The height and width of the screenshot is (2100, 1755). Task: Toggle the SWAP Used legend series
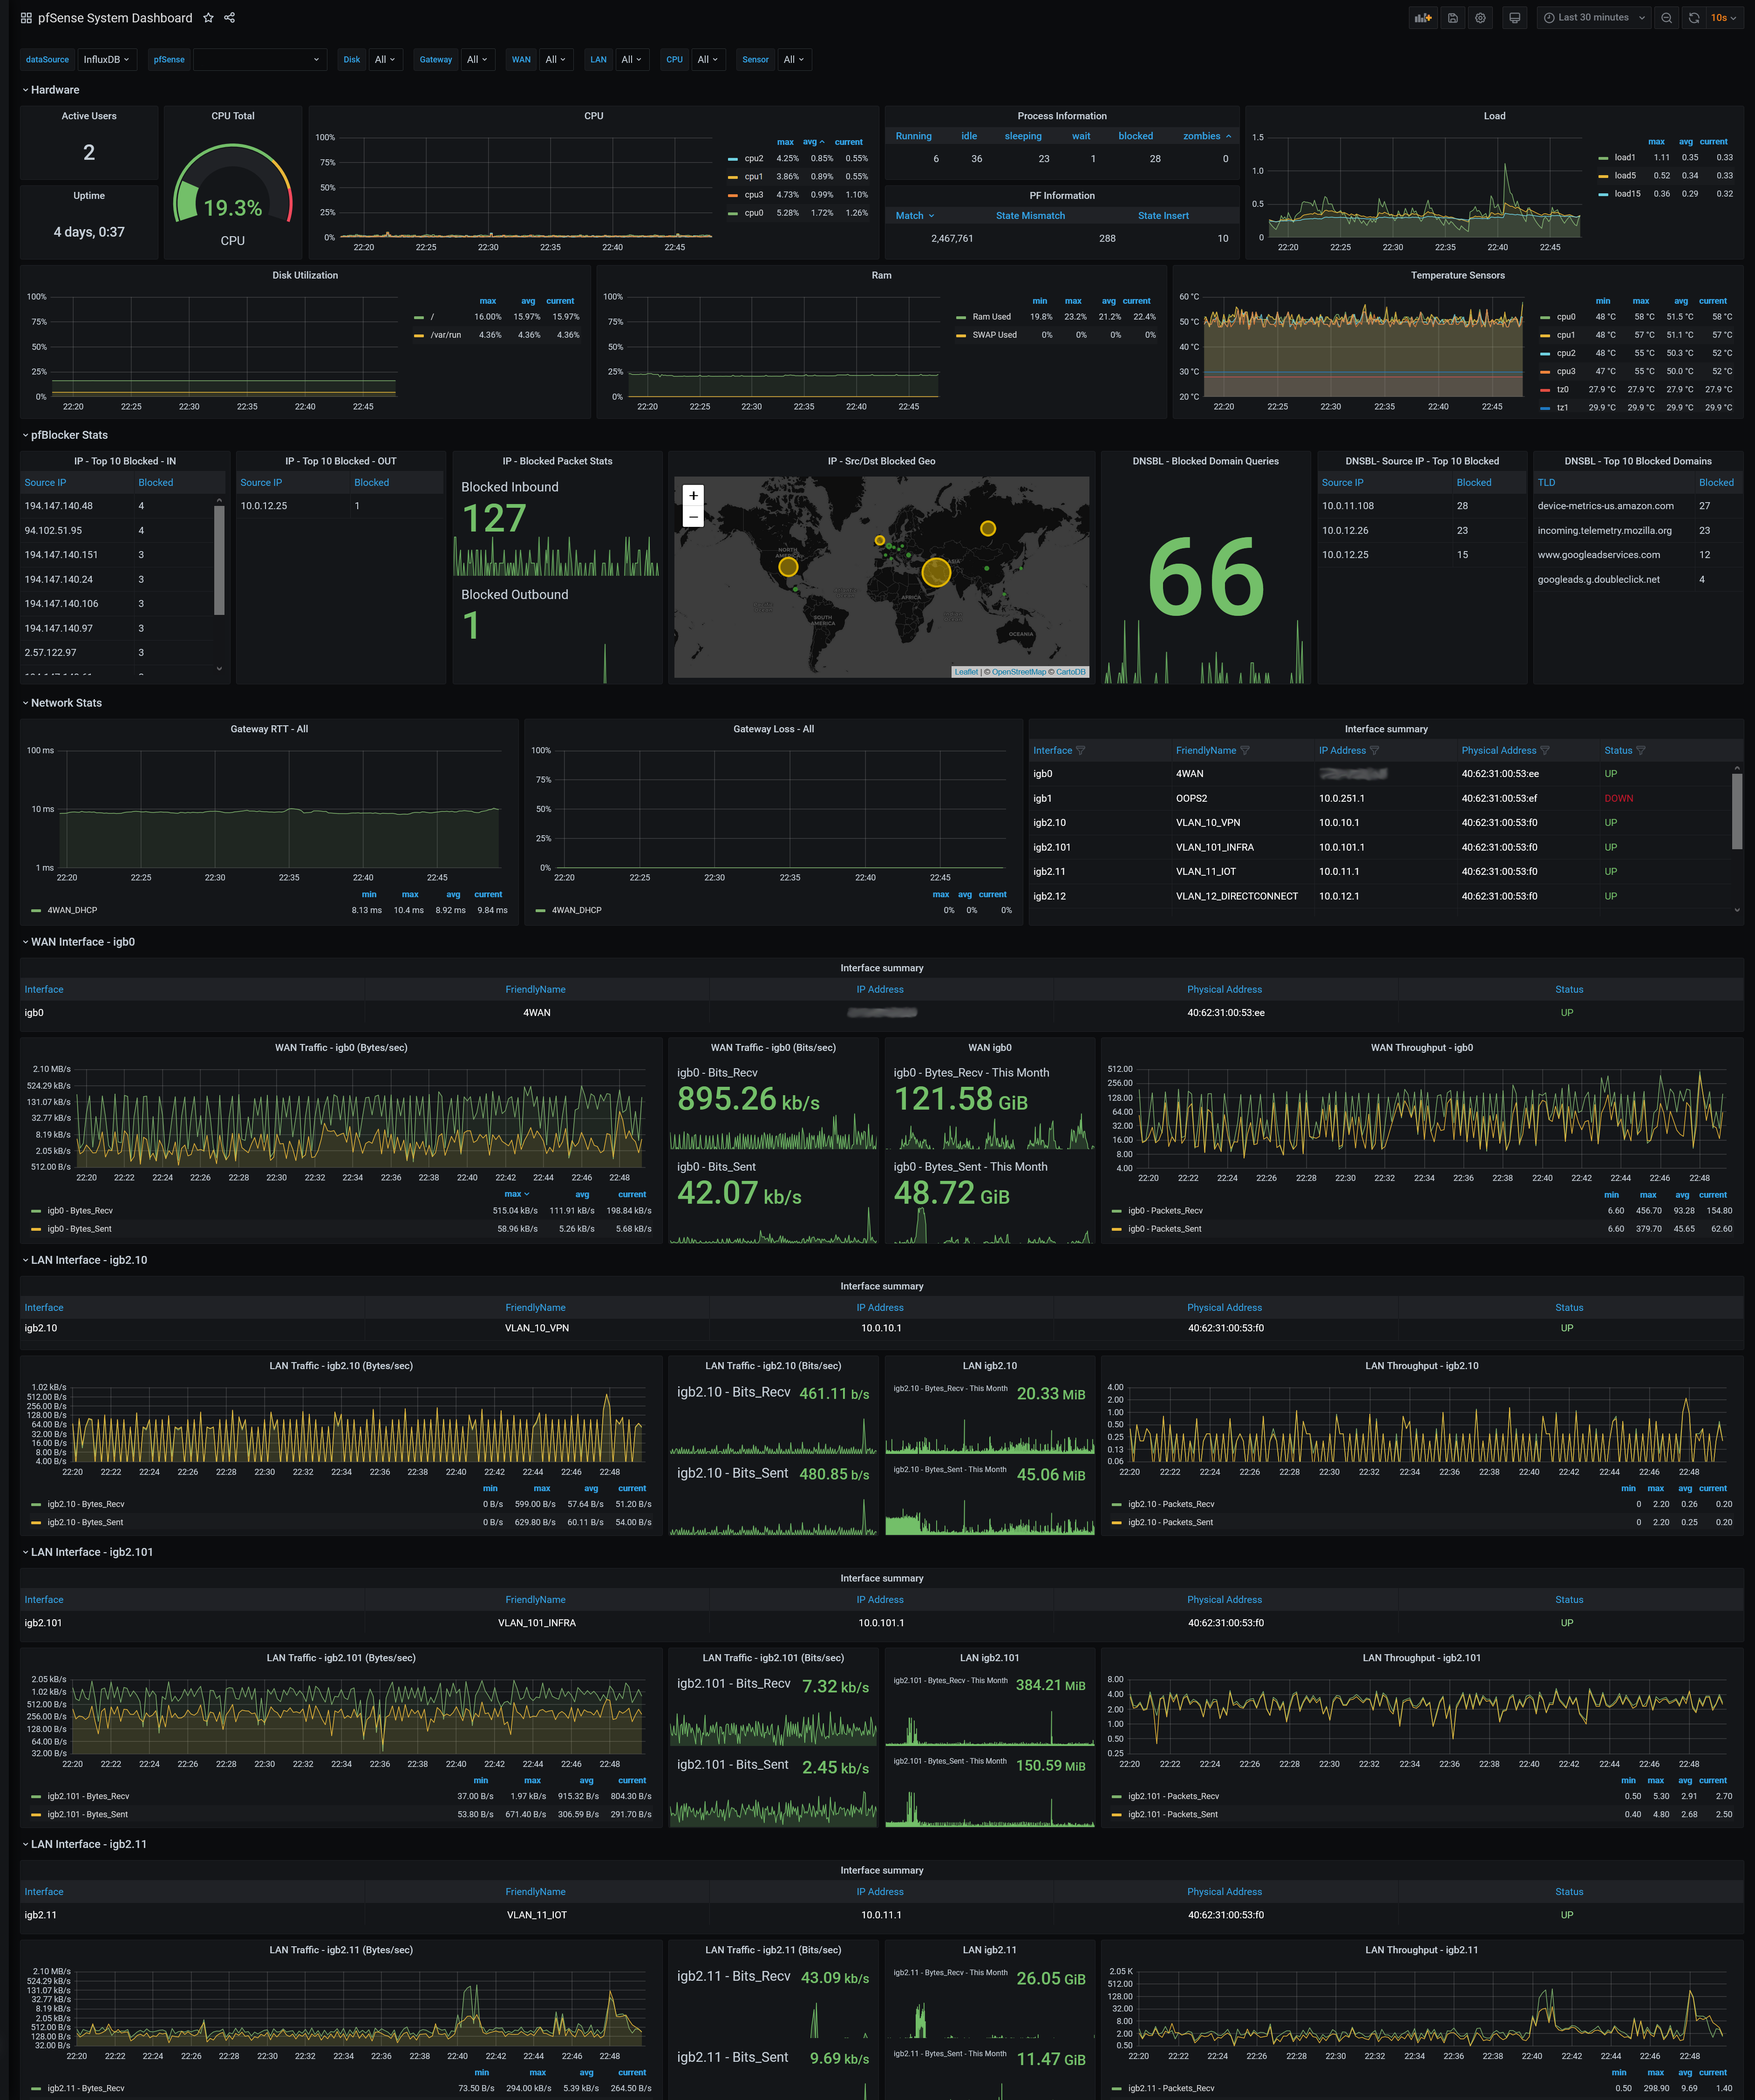(x=994, y=335)
